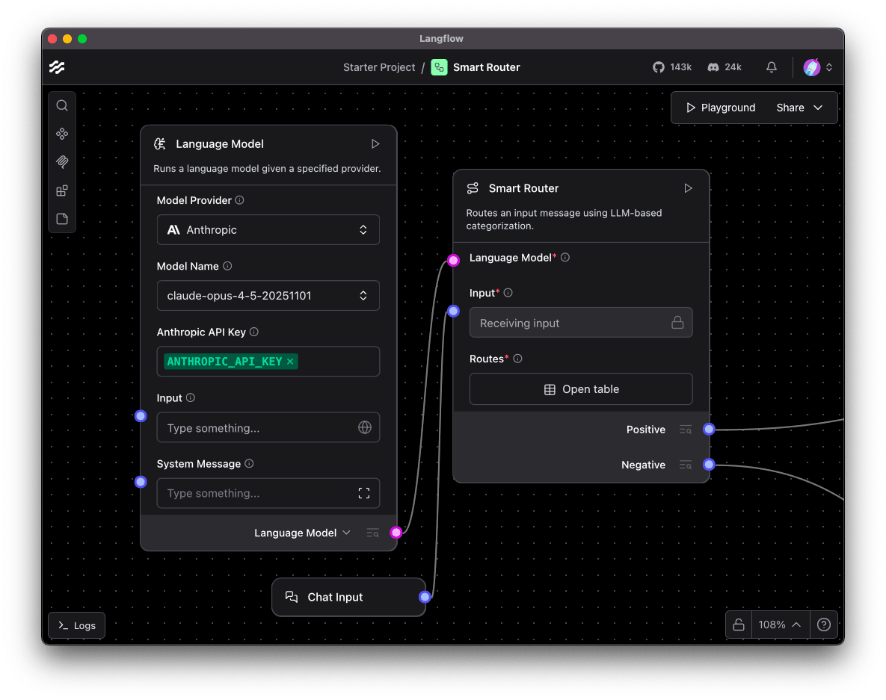Open GitHub stars link showing 143k
The height and width of the screenshot is (700, 886).
click(672, 67)
